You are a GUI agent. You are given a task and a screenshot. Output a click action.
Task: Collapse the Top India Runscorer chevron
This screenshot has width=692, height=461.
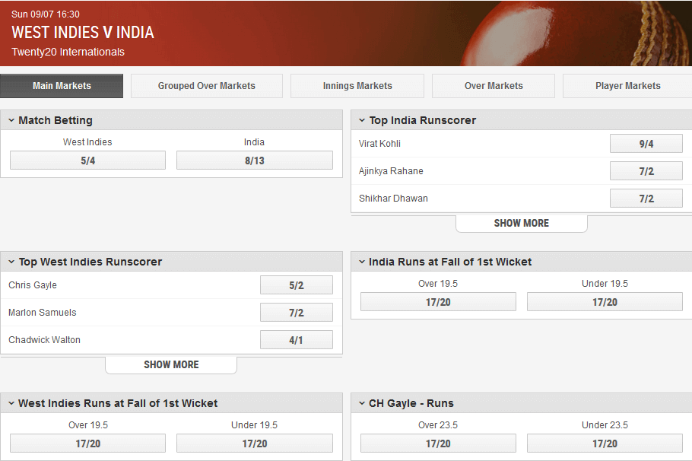tap(362, 120)
